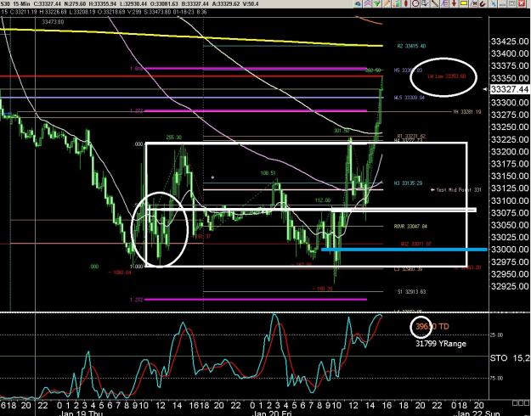Click the H3 33135.29 level label
531x416 pixels.
click(x=408, y=183)
